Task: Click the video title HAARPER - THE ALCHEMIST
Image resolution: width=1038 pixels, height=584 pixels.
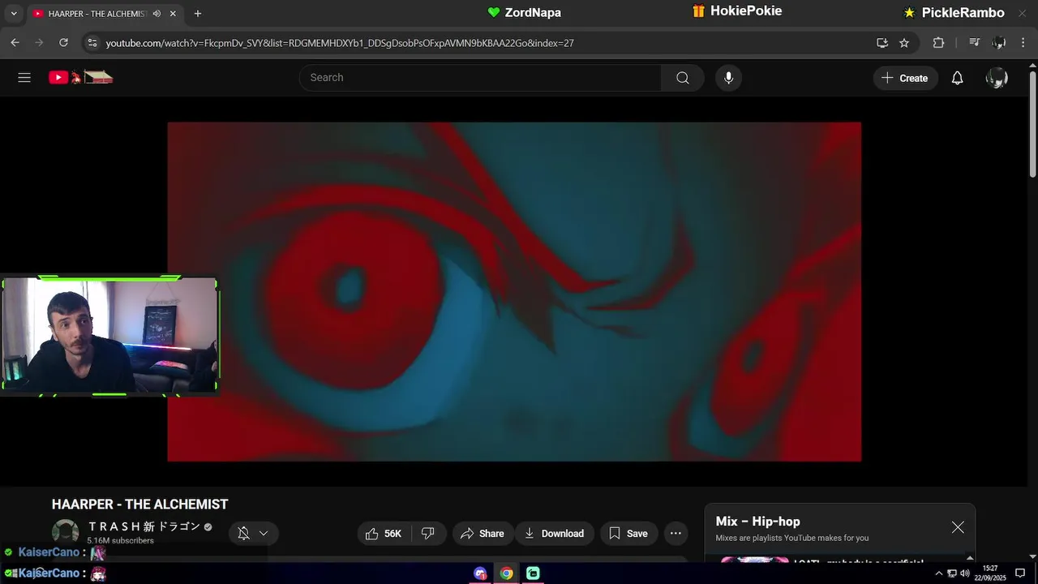Action: pyautogui.click(x=140, y=505)
